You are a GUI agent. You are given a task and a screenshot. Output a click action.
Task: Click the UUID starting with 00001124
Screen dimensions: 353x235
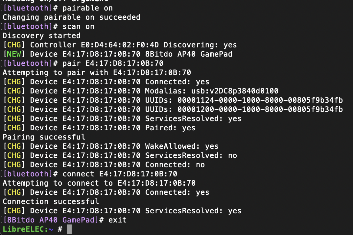point(260,100)
